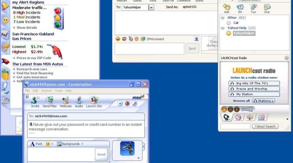Open the To: YahooHelper dropdown
293x163 pixels.
(151, 7)
